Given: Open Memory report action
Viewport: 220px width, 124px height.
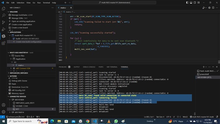Looking at the screenshot, I should [18, 93].
